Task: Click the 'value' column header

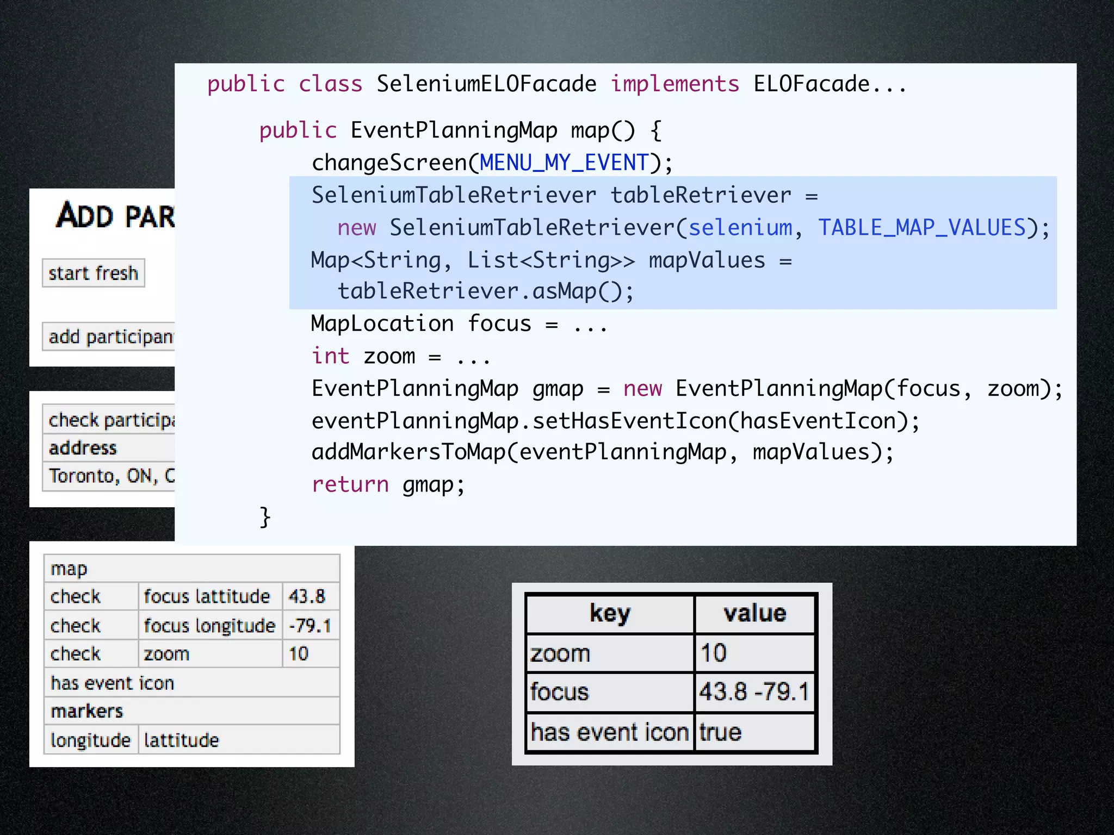Action: pos(755,614)
